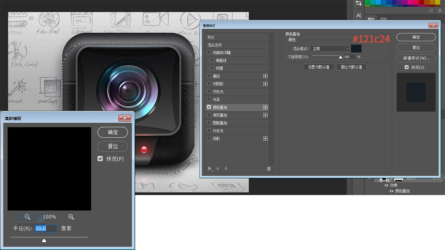
Task: Open the color overlay #121c24 color swatch
Action: point(356,48)
